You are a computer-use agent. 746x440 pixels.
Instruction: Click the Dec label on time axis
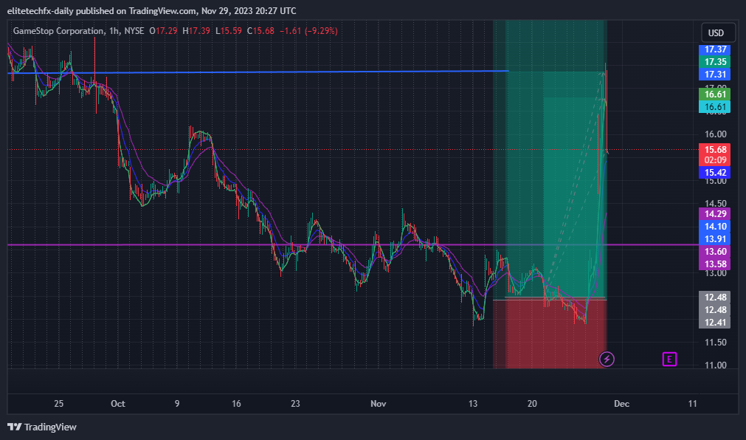tap(621, 404)
